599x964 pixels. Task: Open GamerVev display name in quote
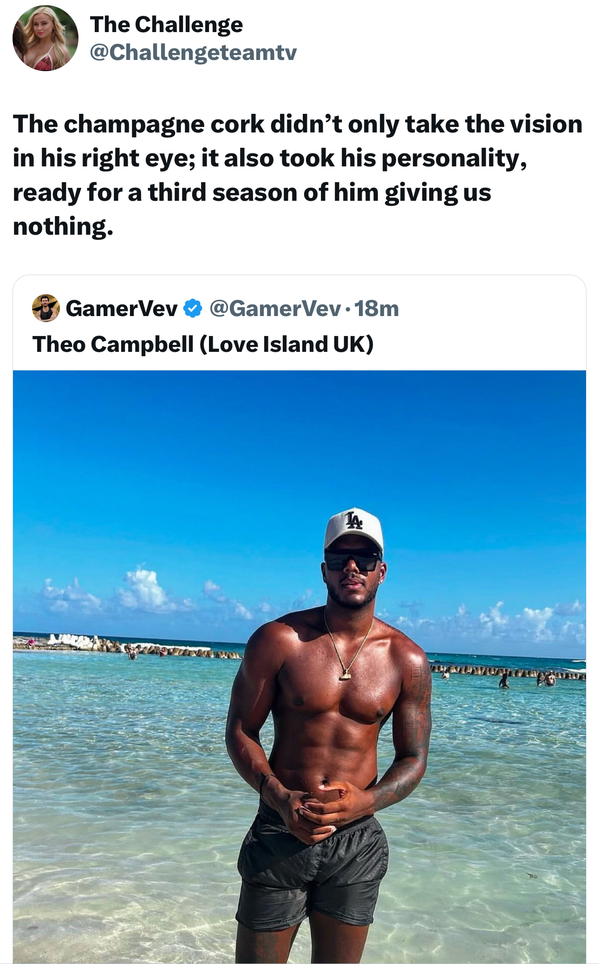pyautogui.click(x=122, y=309)
